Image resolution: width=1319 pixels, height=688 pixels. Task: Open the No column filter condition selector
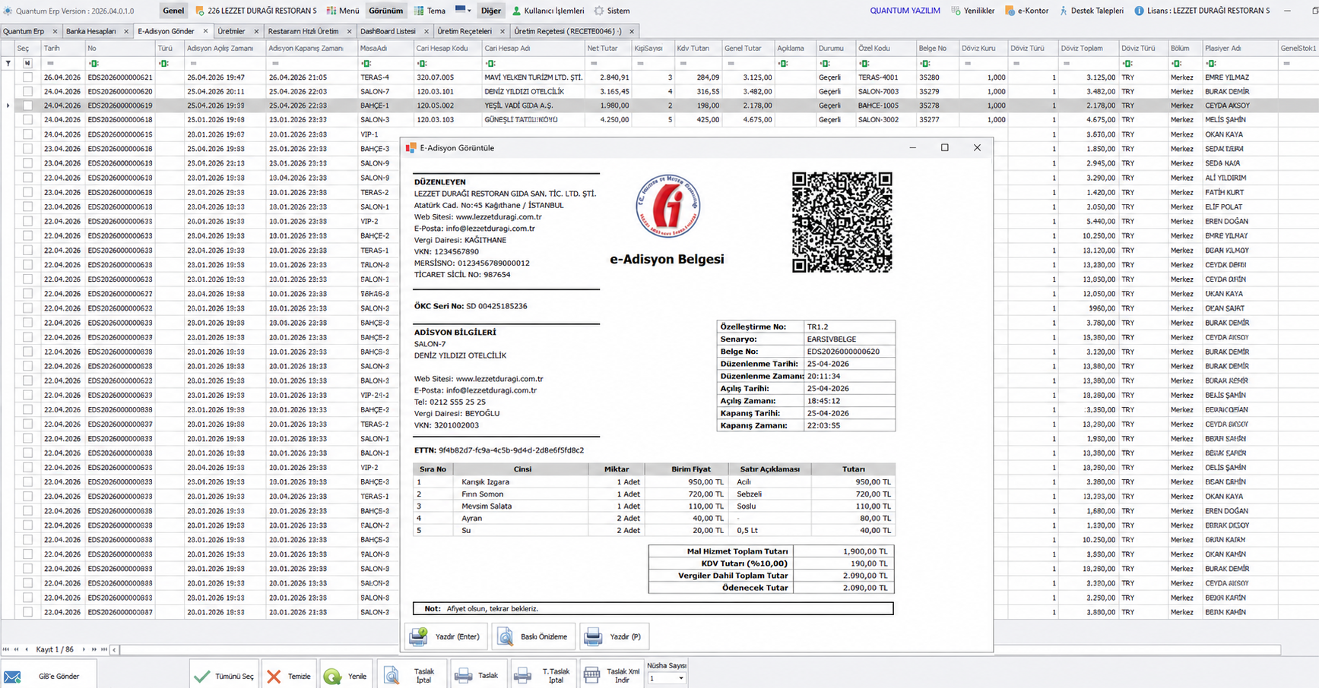pyautogui.click(x=94, y=64)
